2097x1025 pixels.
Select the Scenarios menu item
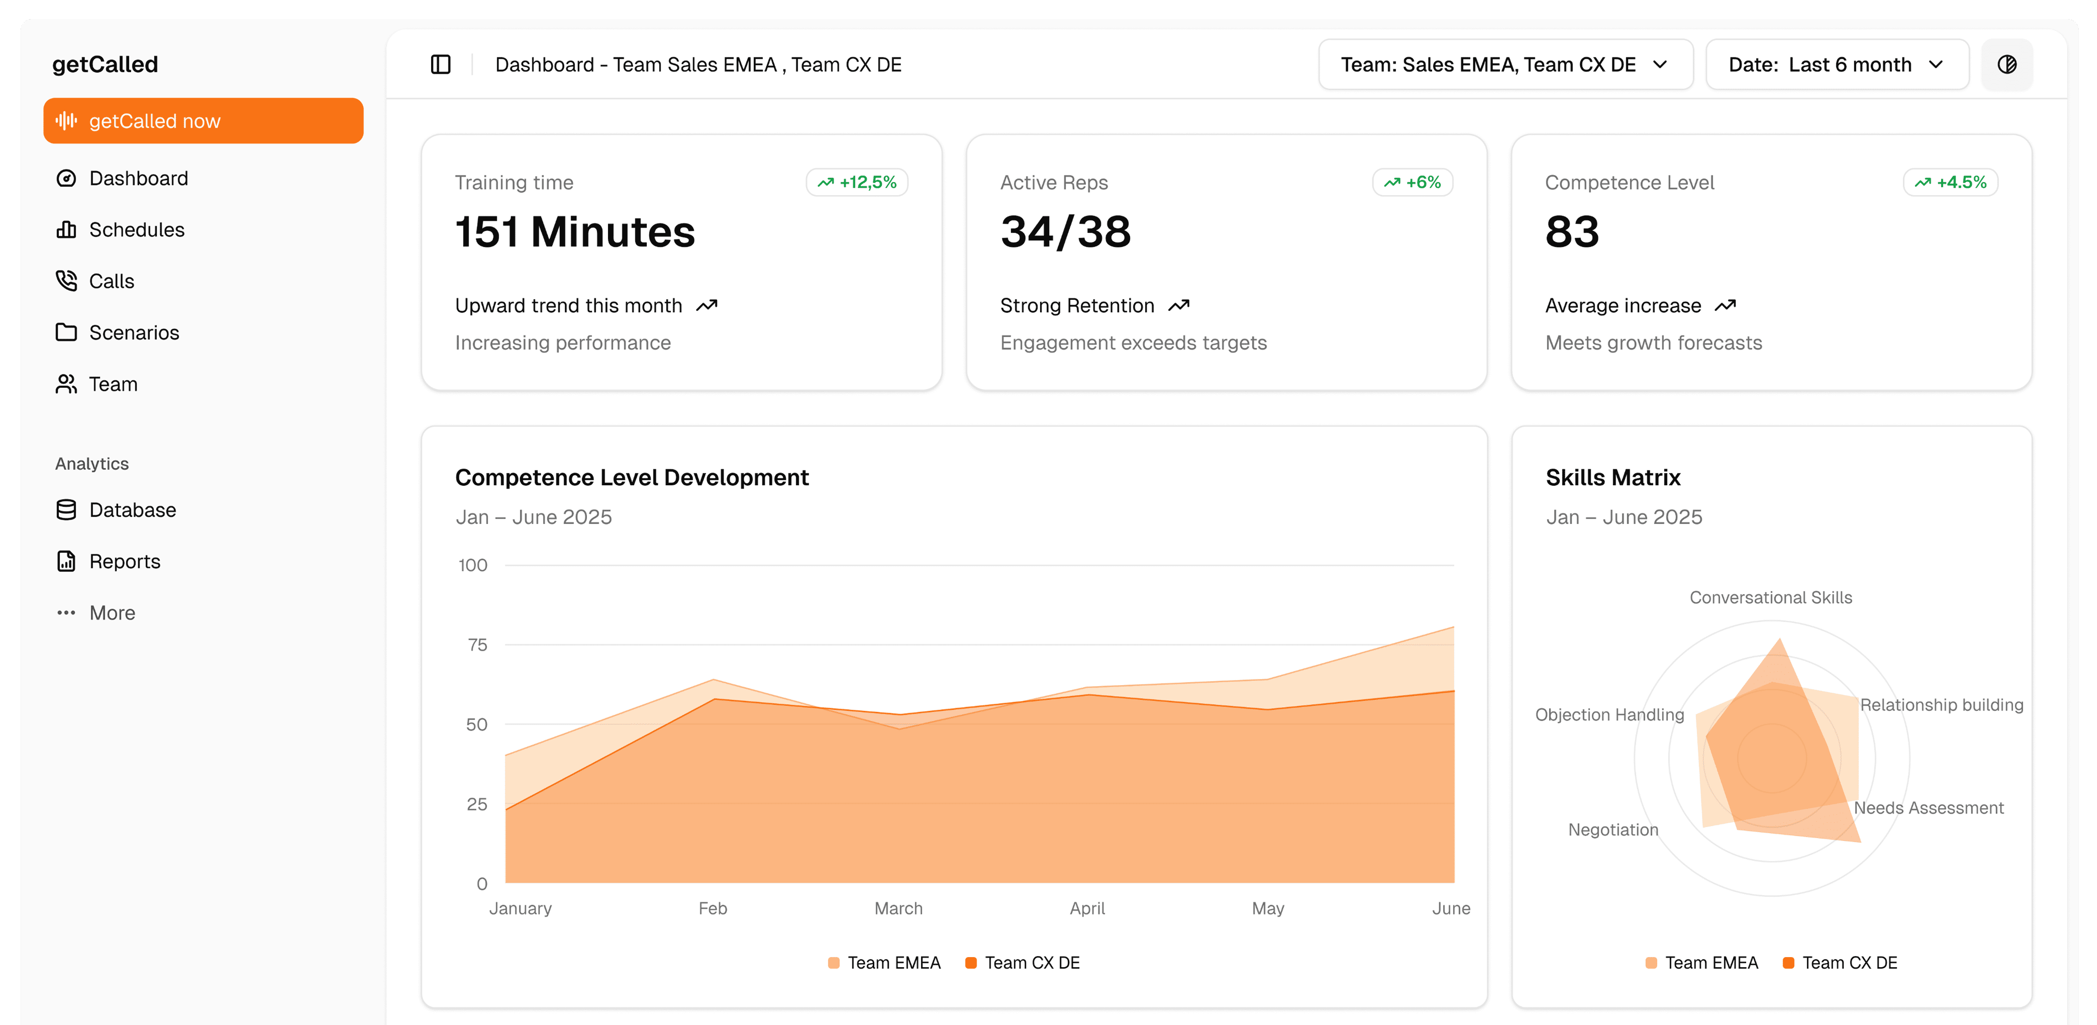133,332
